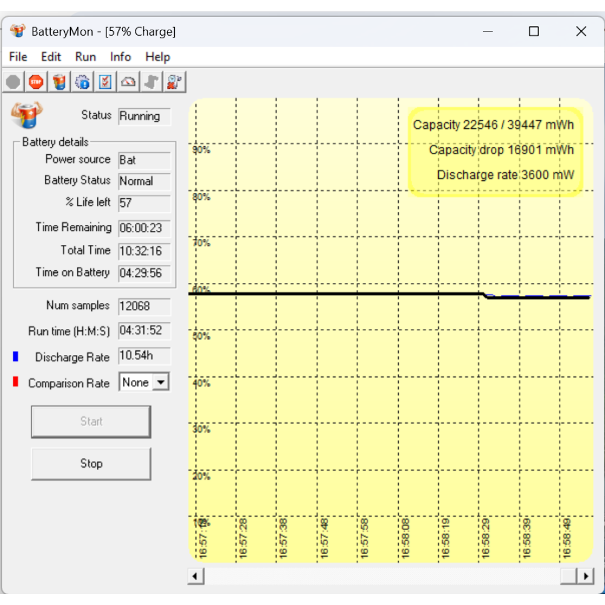Click the Battery details group label
The width and height of the screenshot is (605, 605).
55,142
